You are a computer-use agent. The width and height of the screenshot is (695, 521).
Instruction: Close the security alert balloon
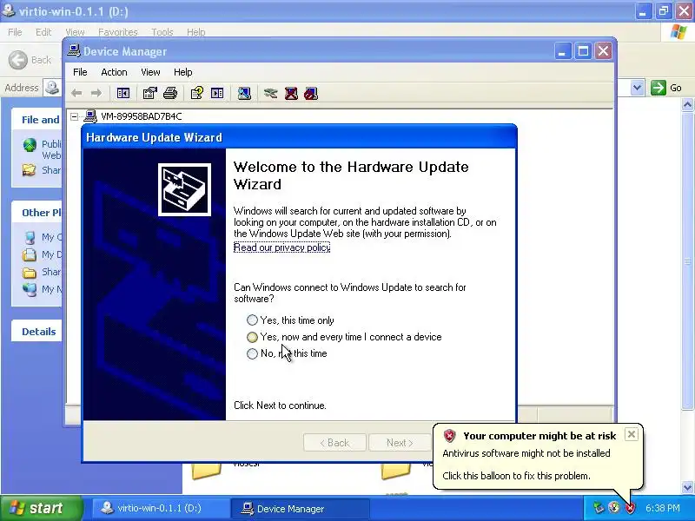(632, 434)
